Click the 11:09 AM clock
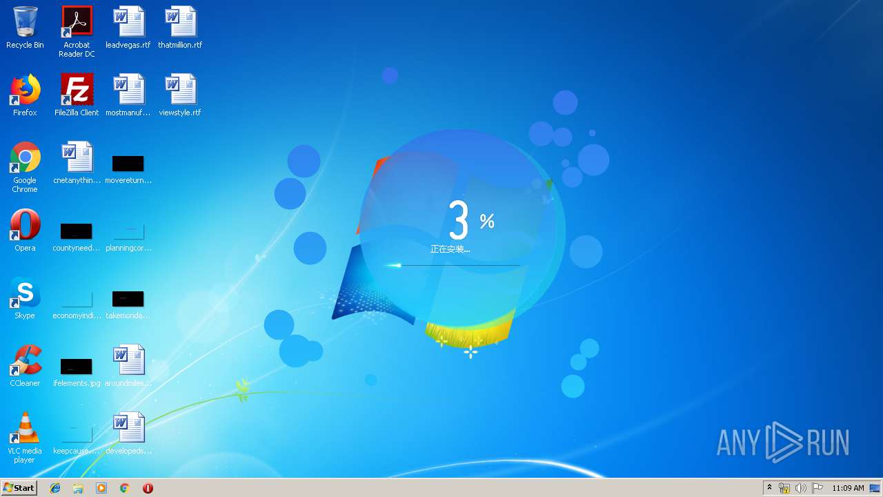 click(848, 488)
